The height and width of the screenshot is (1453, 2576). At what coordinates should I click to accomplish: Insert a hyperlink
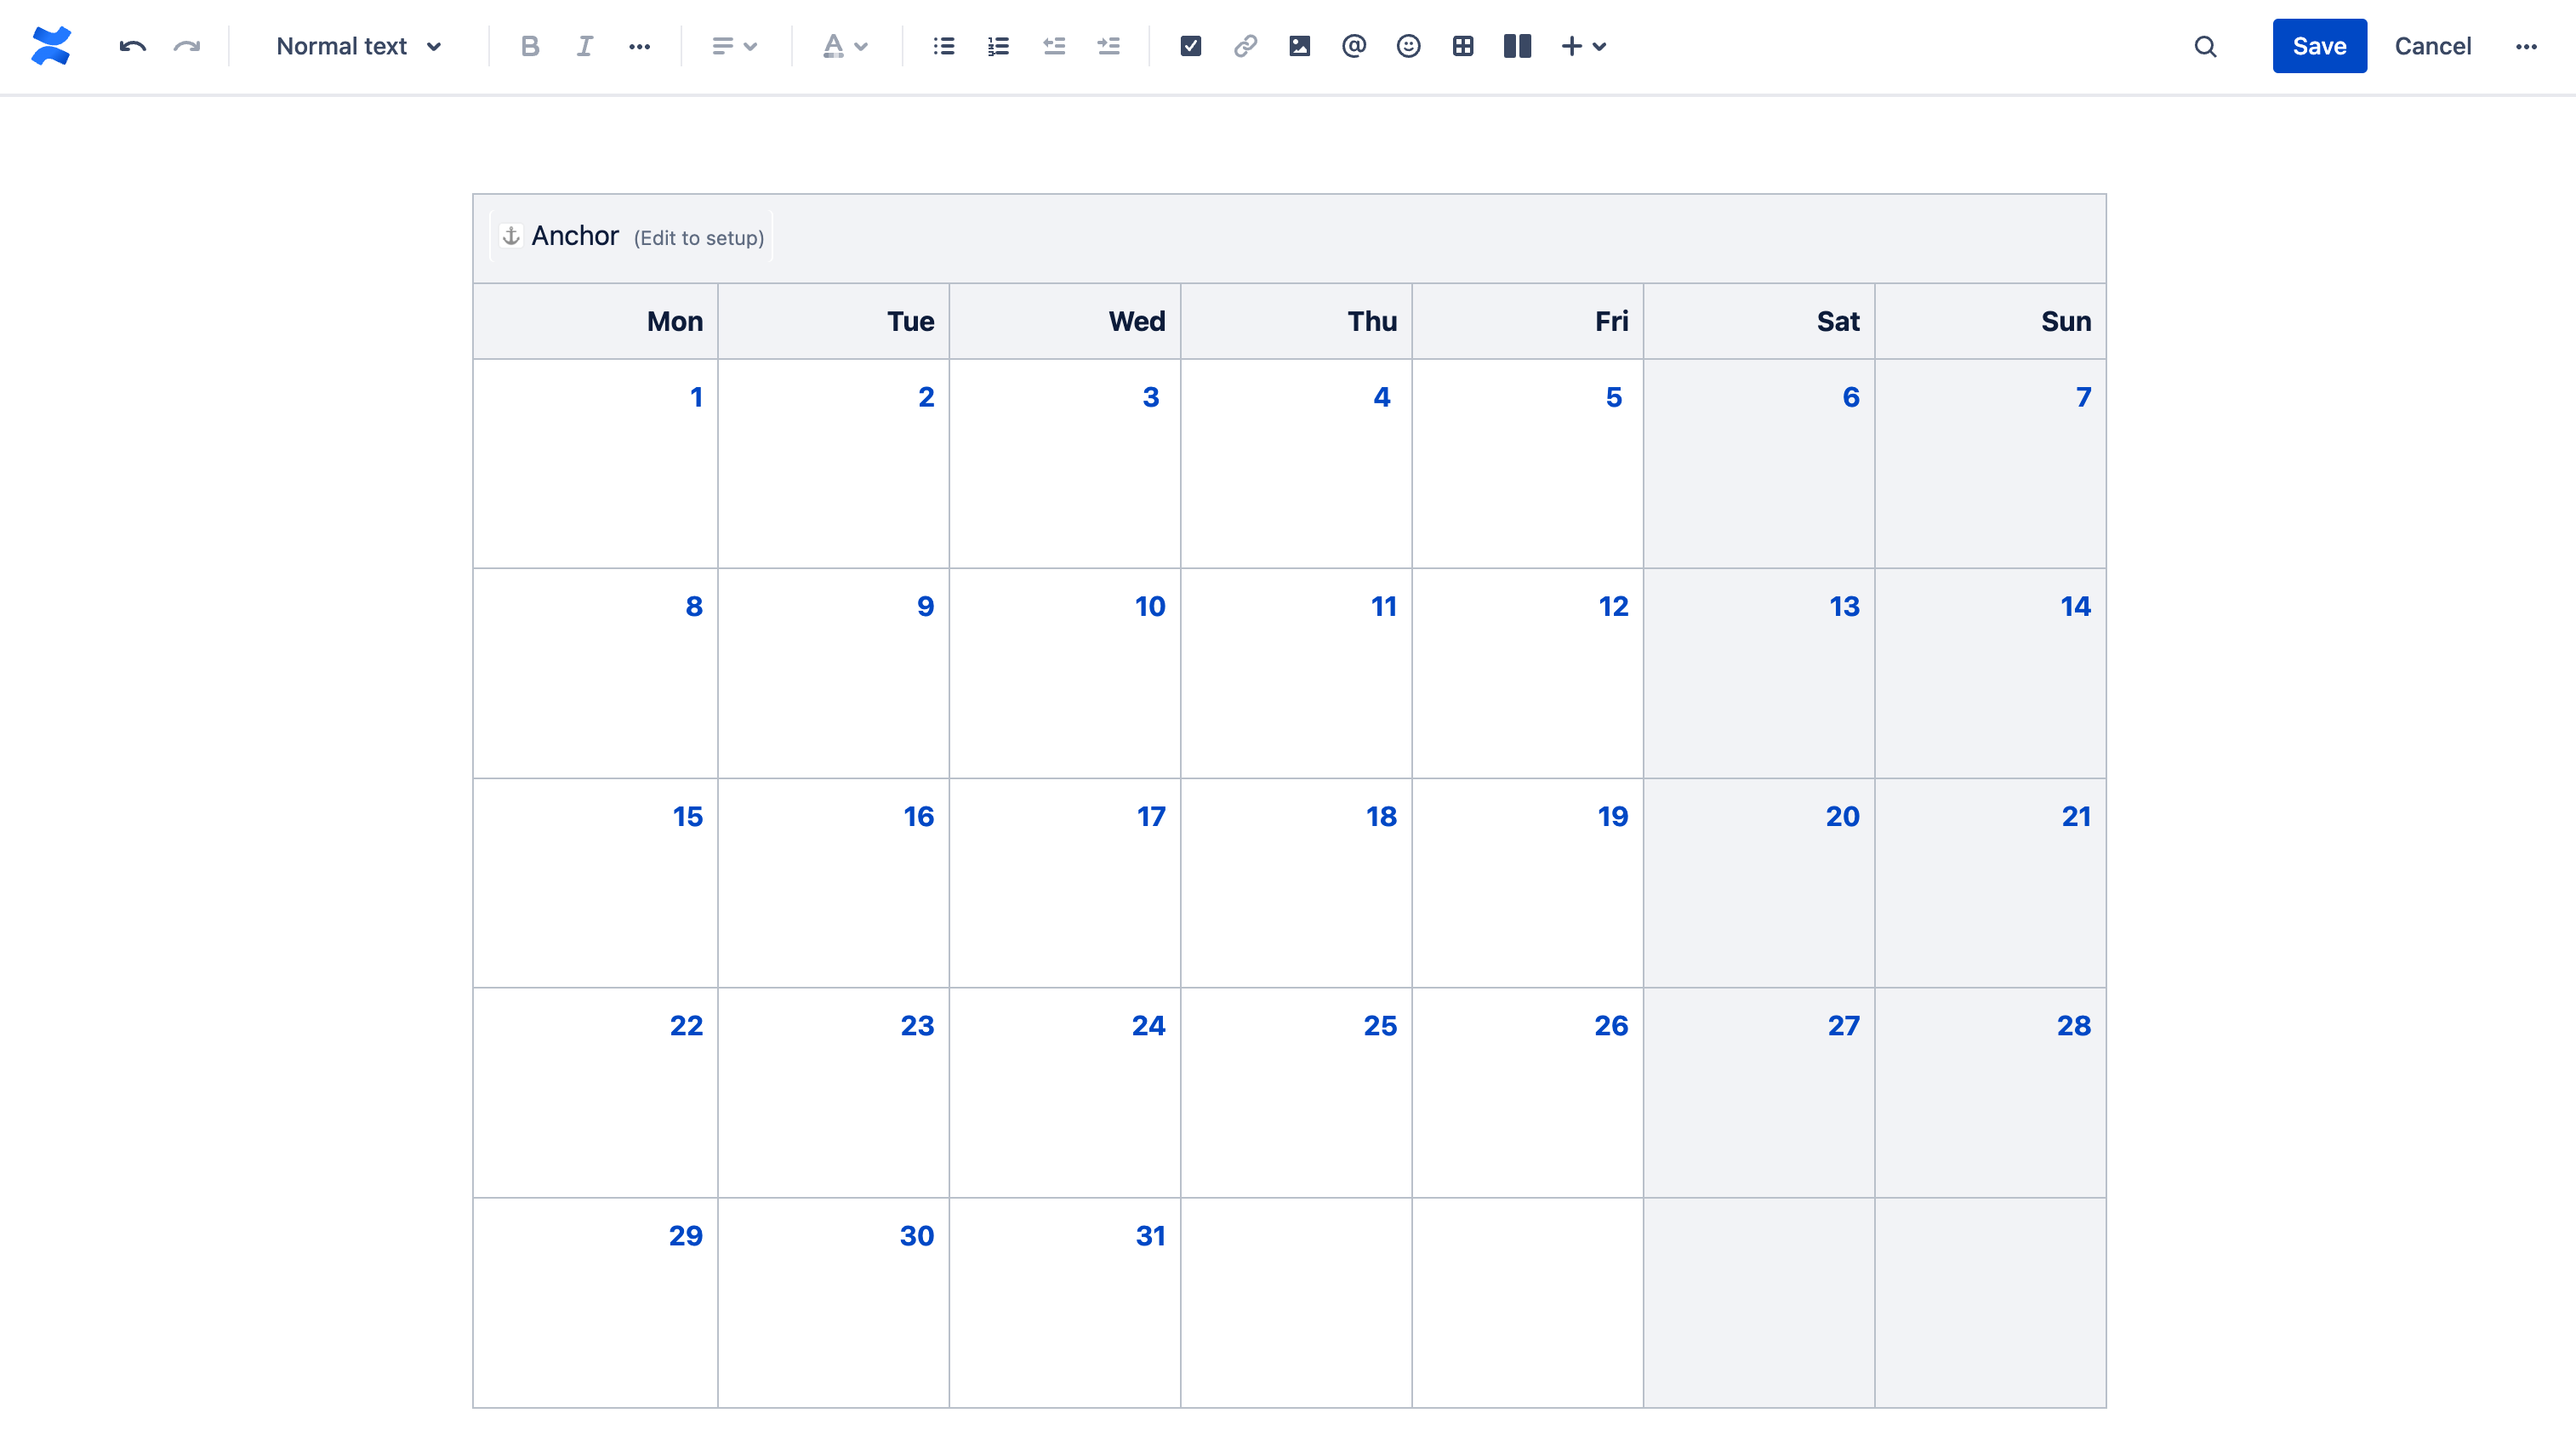pyautogui.click(x=1245, y=46)
